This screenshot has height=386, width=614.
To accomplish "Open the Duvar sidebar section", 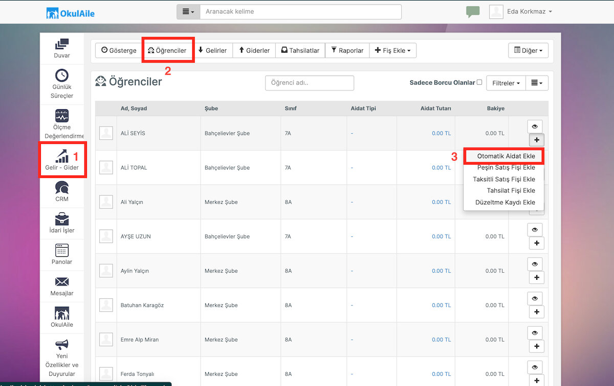I will (x=62, y=49).
